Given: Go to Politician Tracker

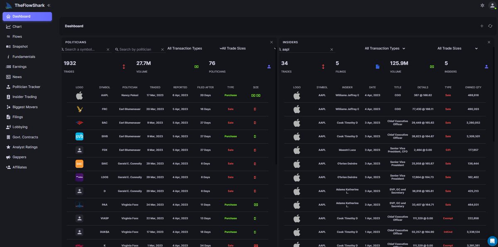Looking at the screenshot, I should [27, 87].
